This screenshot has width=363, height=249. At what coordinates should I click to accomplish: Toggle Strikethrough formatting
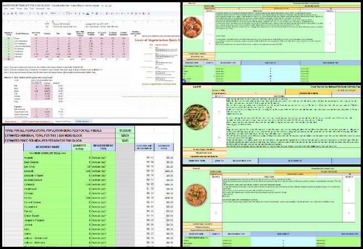click(84, 13)
